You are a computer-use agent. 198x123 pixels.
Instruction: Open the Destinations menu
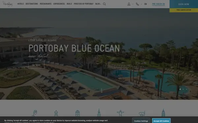coord(32,4)
